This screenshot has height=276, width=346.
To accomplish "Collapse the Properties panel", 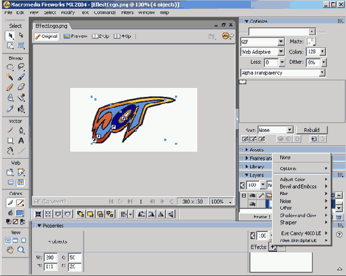I will coord(40,226).
